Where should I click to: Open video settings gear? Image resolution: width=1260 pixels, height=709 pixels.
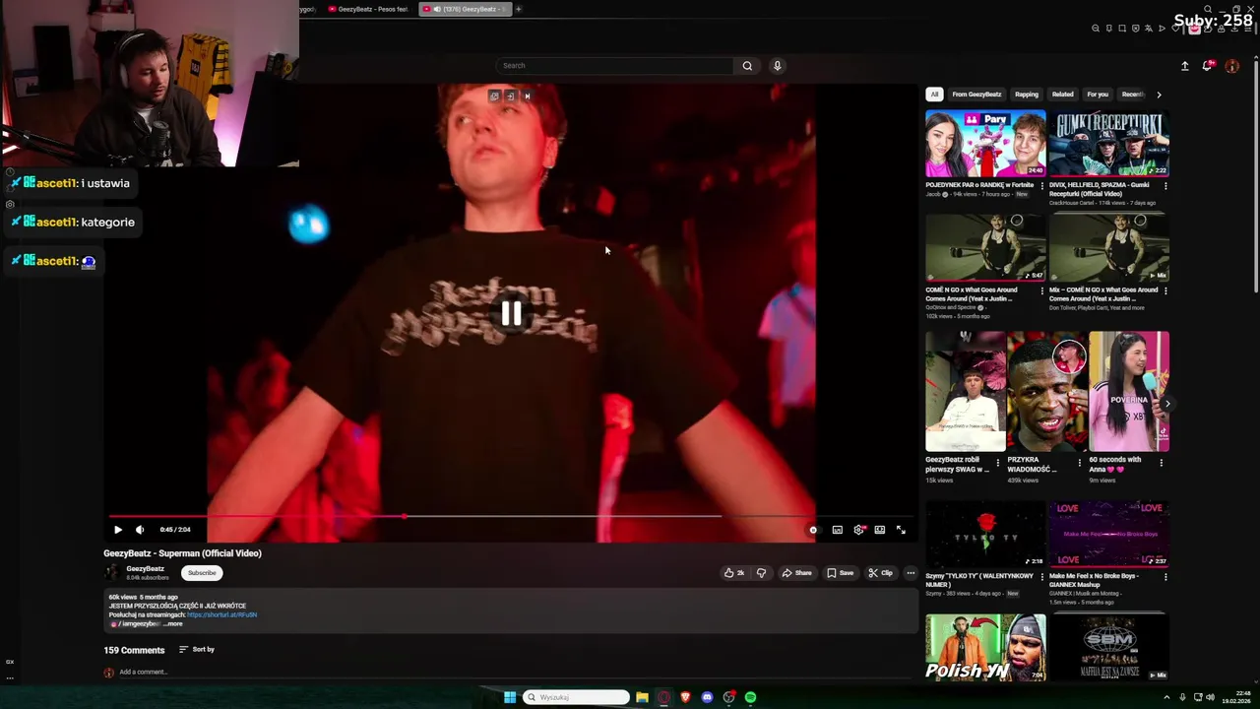coord(859,530)
